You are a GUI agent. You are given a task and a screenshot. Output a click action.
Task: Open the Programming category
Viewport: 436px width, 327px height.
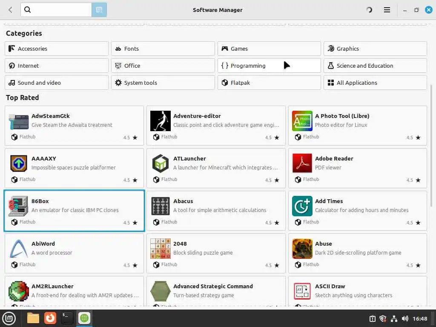(x=269, y=66)
